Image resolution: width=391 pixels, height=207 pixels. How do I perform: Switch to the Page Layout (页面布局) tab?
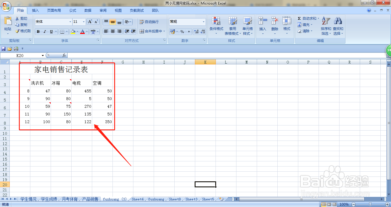[x=54, y=11]
